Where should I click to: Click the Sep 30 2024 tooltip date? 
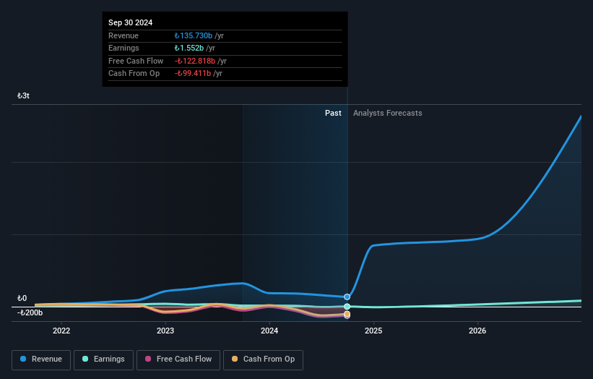point(131,23)
